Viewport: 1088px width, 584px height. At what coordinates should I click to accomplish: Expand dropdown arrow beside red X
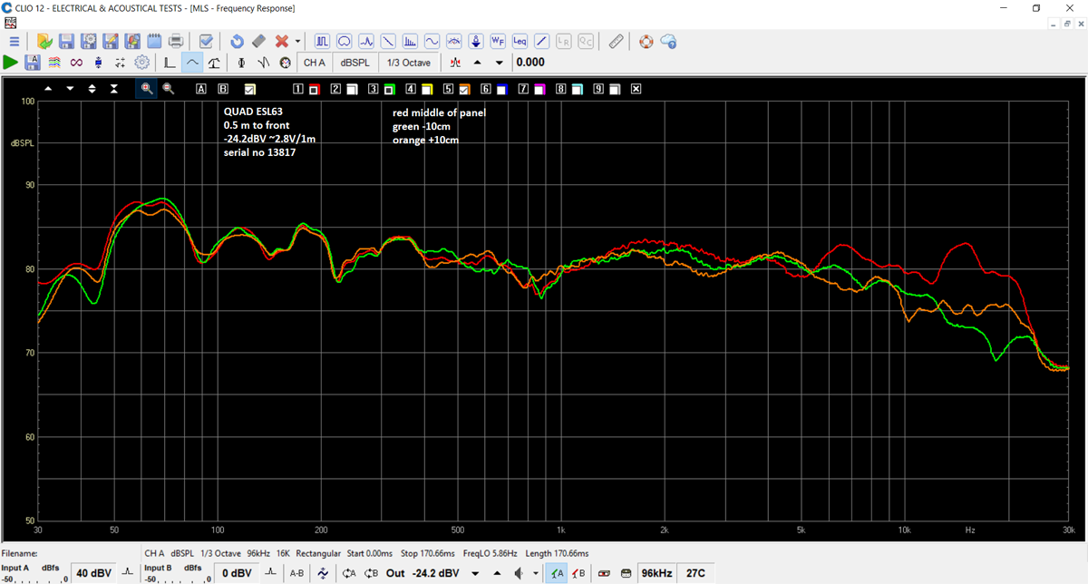coord(297,41)
